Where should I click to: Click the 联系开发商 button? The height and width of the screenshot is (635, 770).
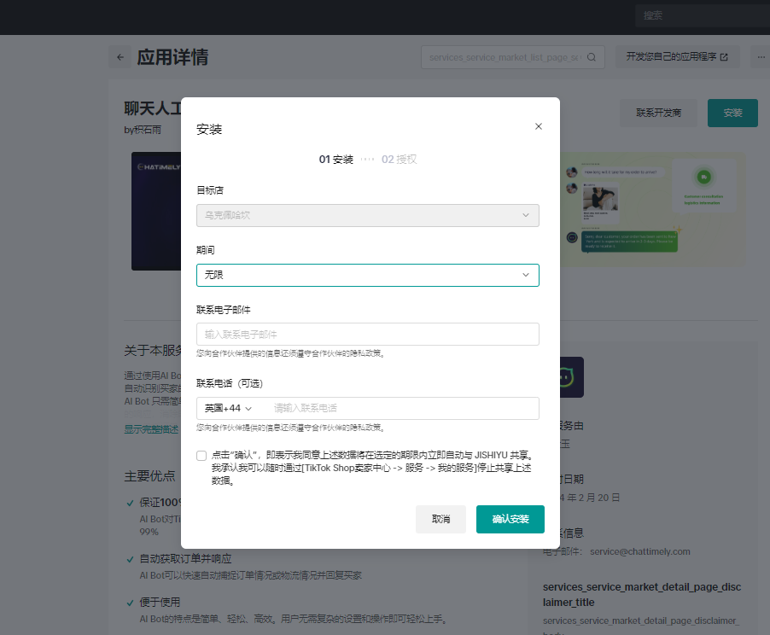[658, 113]
